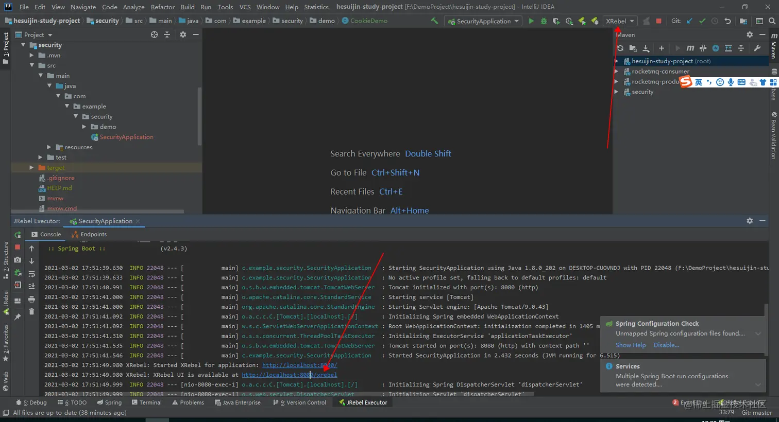Download Maven sources and documentation icon

click(x=646, y=48)
